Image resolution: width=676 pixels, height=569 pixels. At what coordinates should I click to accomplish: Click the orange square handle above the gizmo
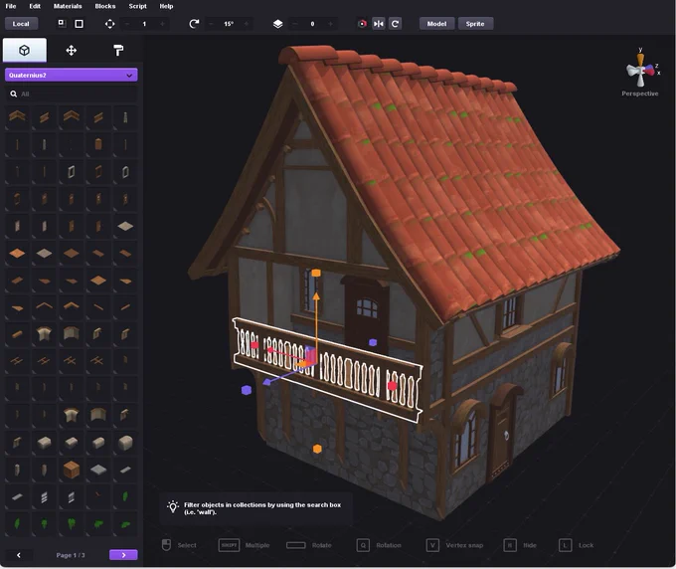click(316, 273)
